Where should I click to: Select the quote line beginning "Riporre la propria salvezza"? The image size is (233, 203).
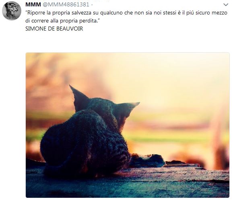[126, 13]
